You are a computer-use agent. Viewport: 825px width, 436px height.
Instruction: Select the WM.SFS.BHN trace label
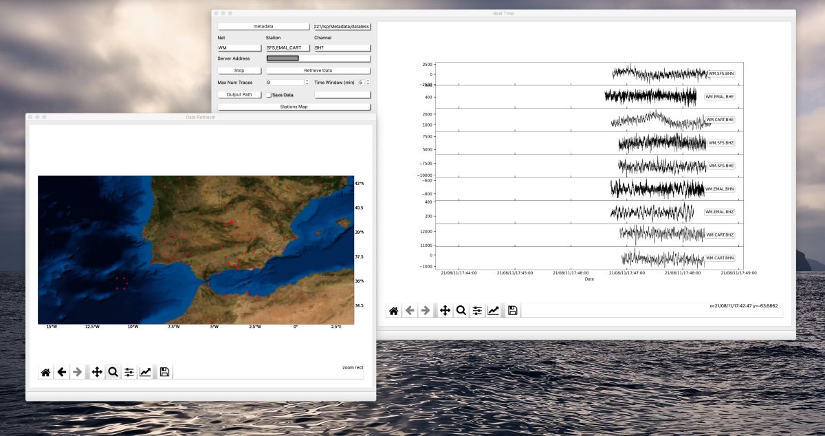(x=721, y=73)
